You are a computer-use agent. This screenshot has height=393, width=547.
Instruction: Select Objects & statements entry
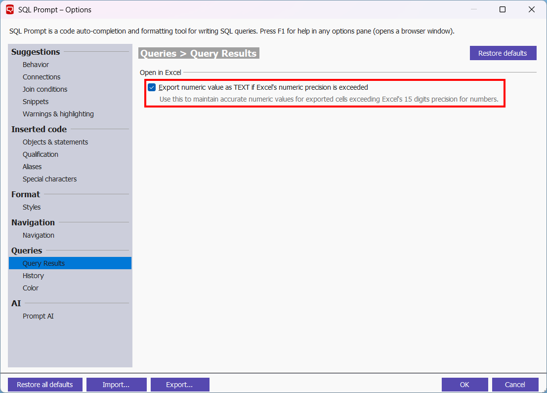55,142
